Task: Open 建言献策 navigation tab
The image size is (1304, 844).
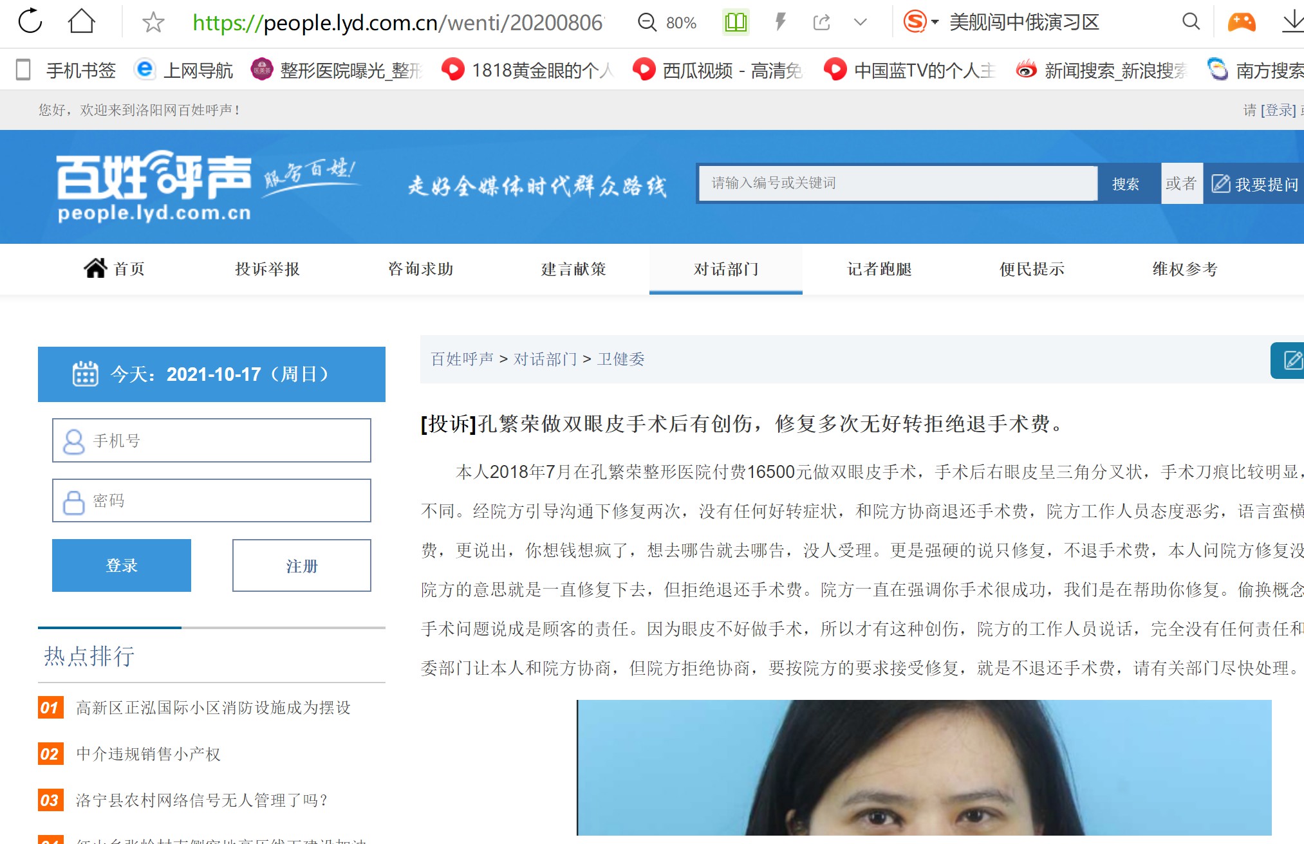Action: (573, 269)
